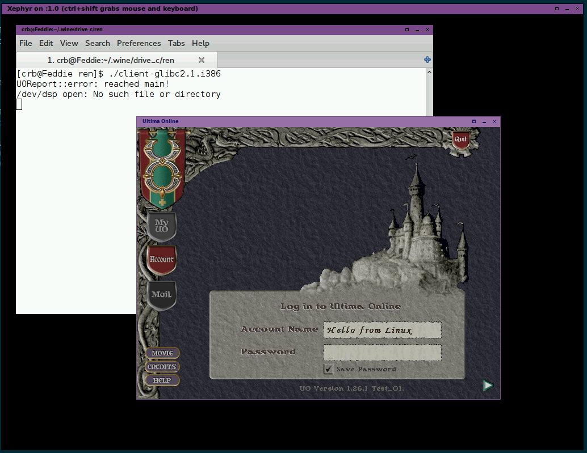The width and height of the screenshot is (587, 453).
Task: Select the crb@Feddie terminal tab
Action: pos(116,60)
